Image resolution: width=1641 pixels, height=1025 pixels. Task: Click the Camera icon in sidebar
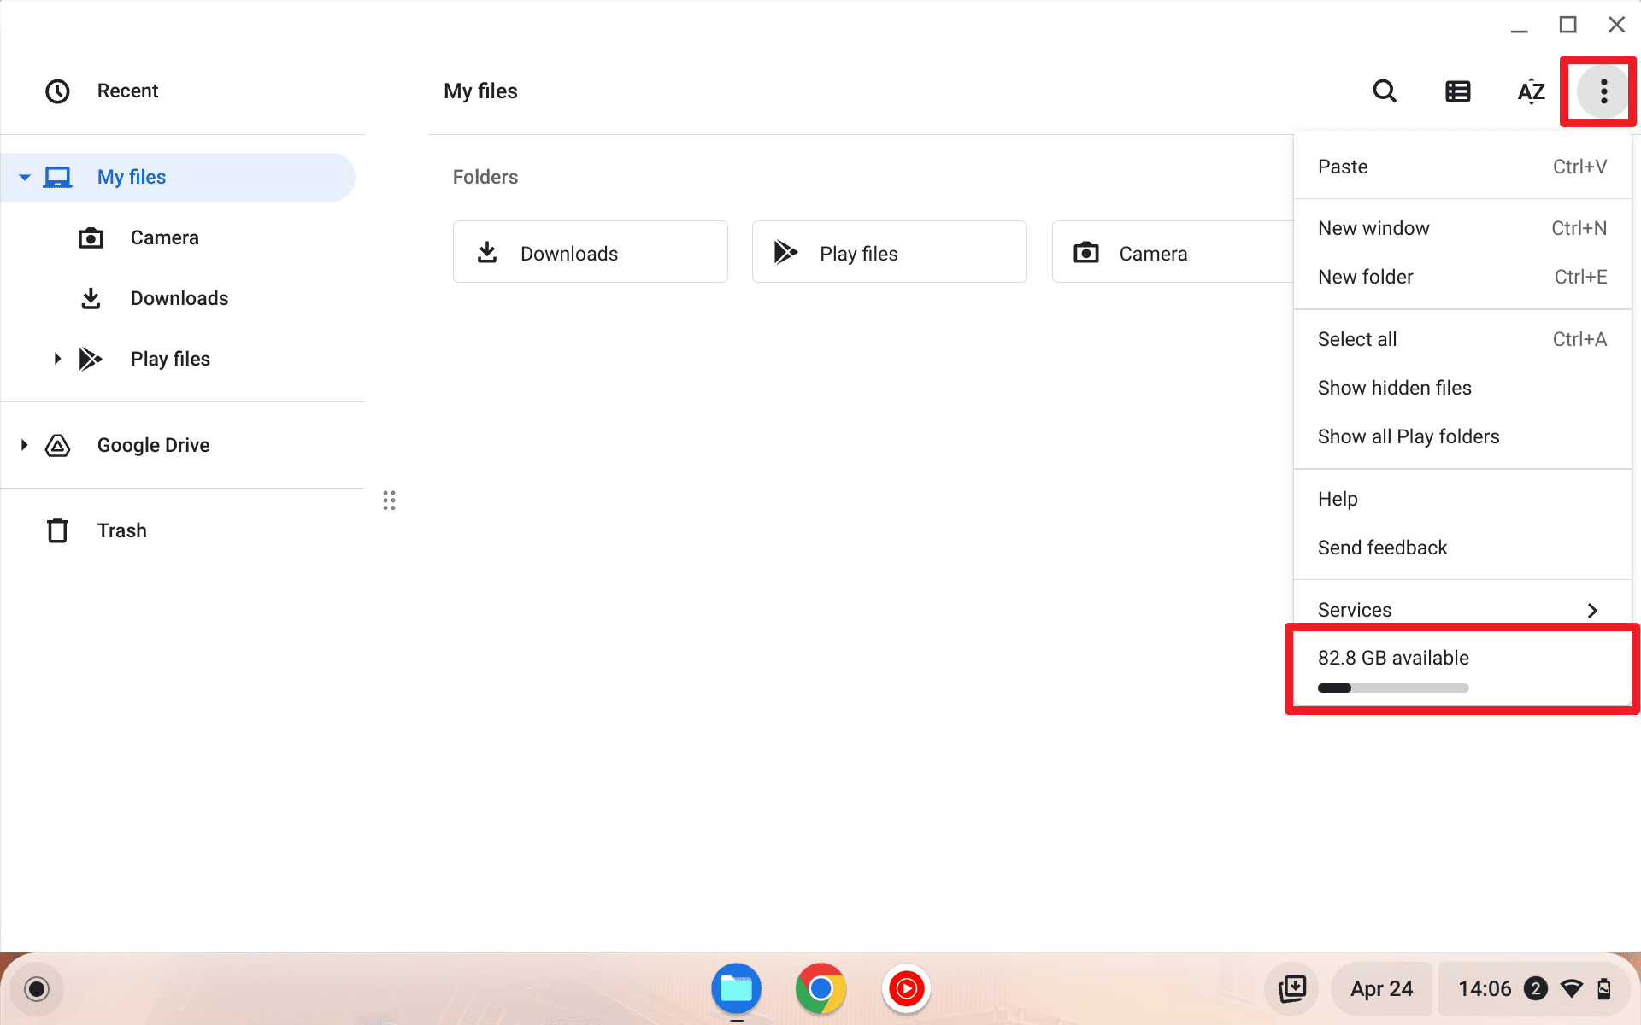click(x=91, y=237)
